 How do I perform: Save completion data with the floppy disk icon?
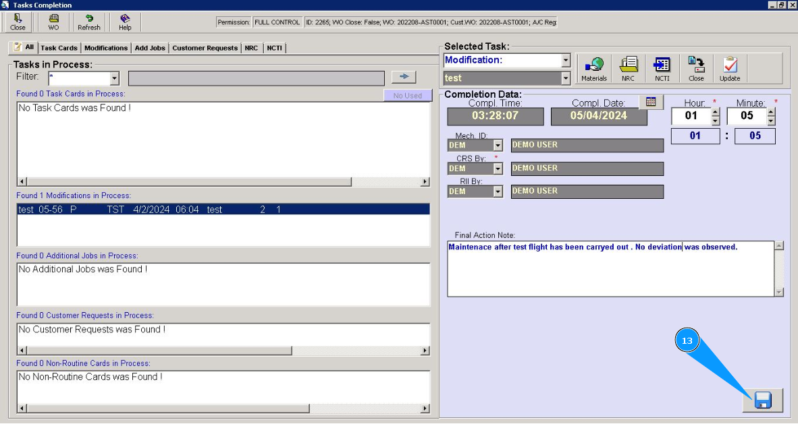(762, 400)
